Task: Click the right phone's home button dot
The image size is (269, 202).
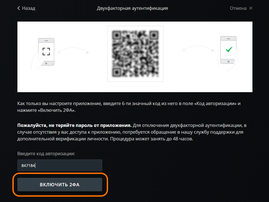Action: click(x=228, y=61)
